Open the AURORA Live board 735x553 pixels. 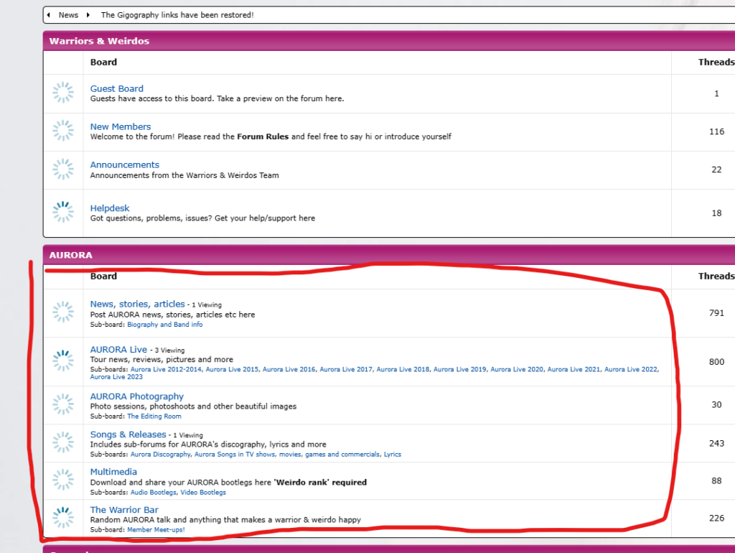pos(118,350)
